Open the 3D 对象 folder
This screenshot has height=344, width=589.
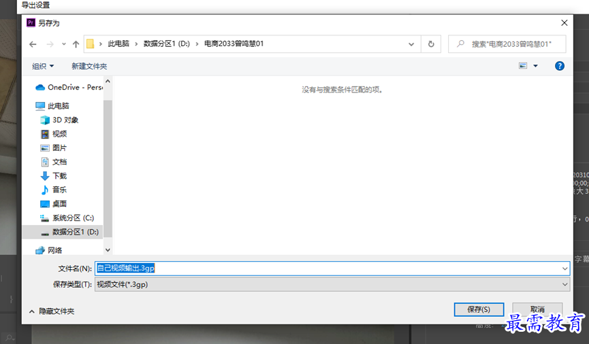pyautogui.click(x=59, y=120)
